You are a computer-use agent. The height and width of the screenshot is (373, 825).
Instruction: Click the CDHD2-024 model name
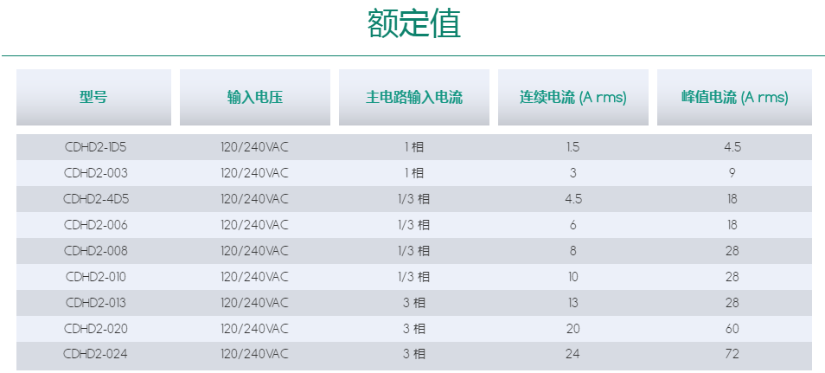coord(95,355)
